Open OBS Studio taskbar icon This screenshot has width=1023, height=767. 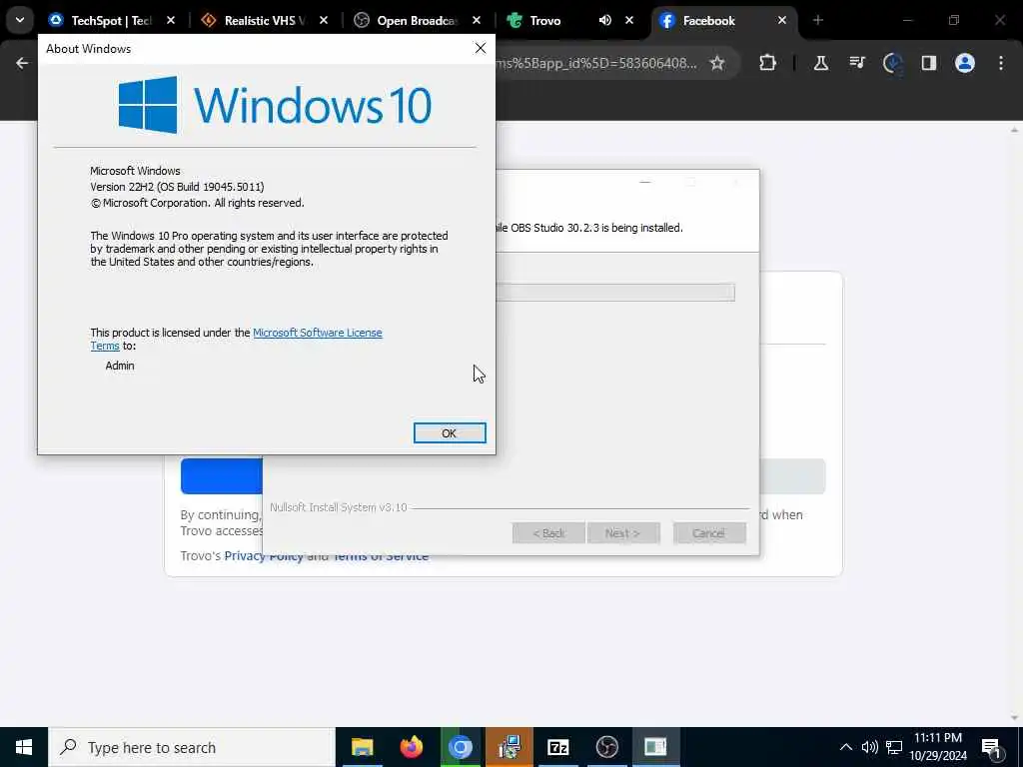(x=606, y=747)
